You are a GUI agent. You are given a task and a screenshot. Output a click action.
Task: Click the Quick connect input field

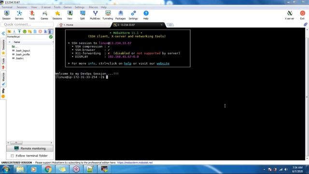pos(27,25)
